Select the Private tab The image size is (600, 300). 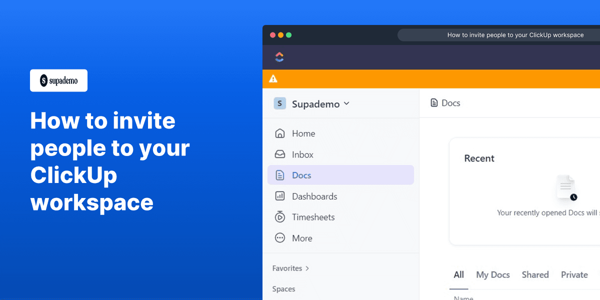tap(574, 274)
